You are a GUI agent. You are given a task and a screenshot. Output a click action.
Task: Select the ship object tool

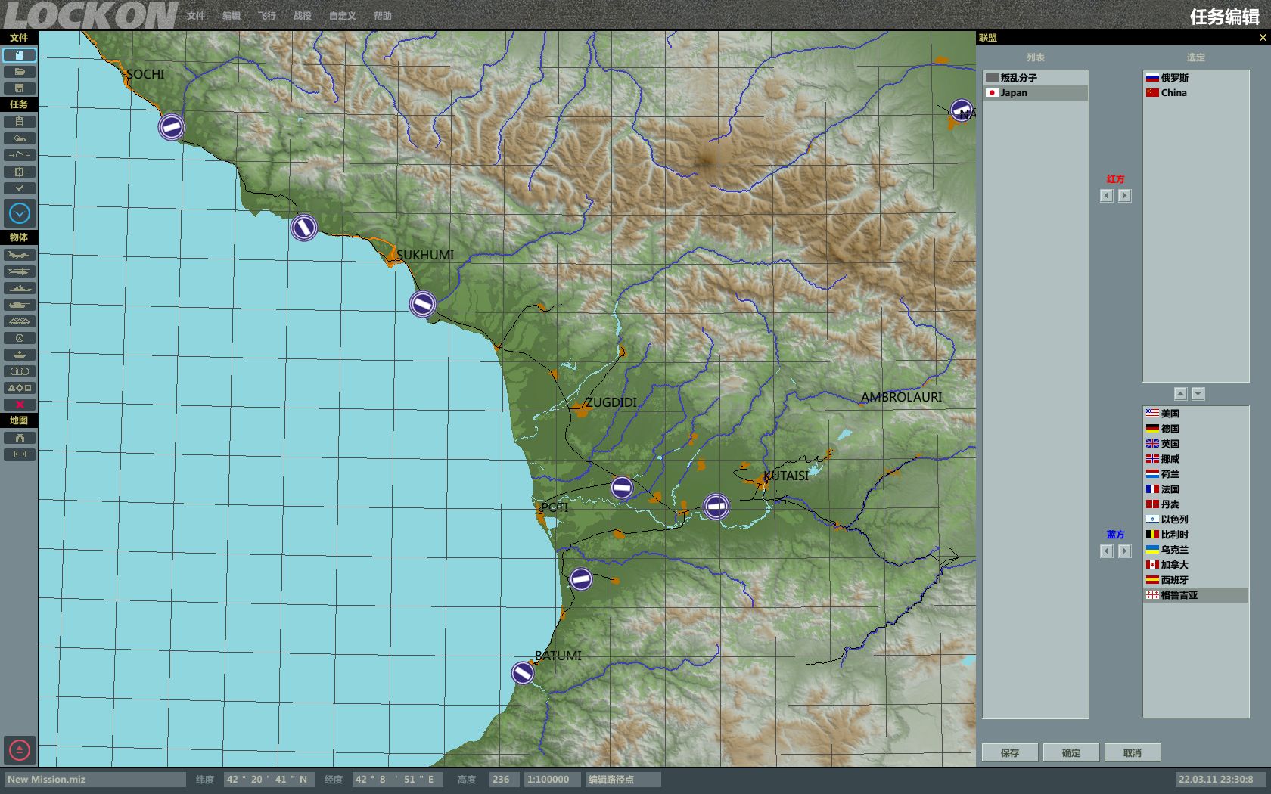tap(19, 288)
